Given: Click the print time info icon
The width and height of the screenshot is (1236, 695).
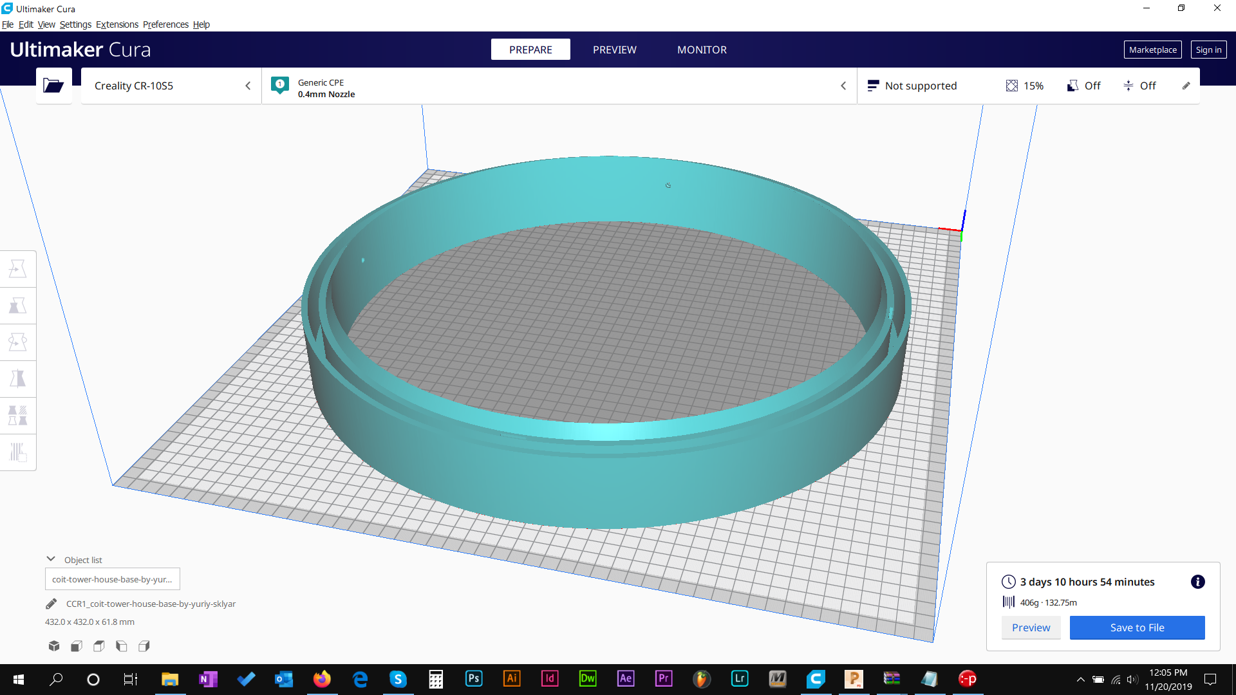Looking at the screenshot, I should click(x=1197, y=582).
